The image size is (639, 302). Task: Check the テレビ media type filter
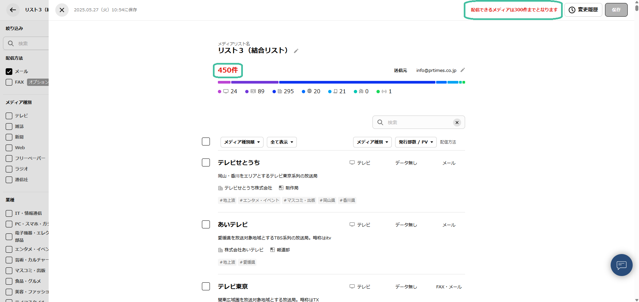[x=9, y=116]
